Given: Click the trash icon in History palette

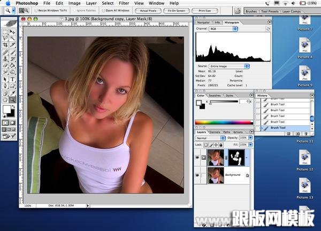Looking at the screenshot, I should coord(306,134).
